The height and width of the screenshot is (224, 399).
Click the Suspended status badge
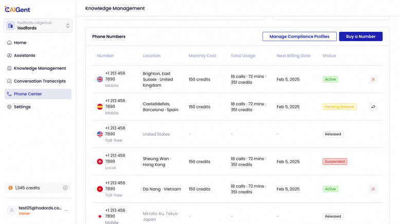(x=335, y=161)
